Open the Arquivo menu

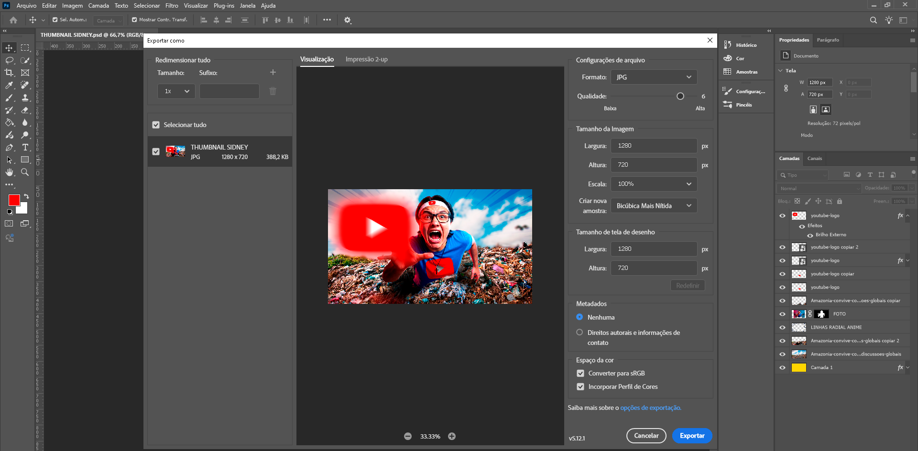tap(26, 6)
